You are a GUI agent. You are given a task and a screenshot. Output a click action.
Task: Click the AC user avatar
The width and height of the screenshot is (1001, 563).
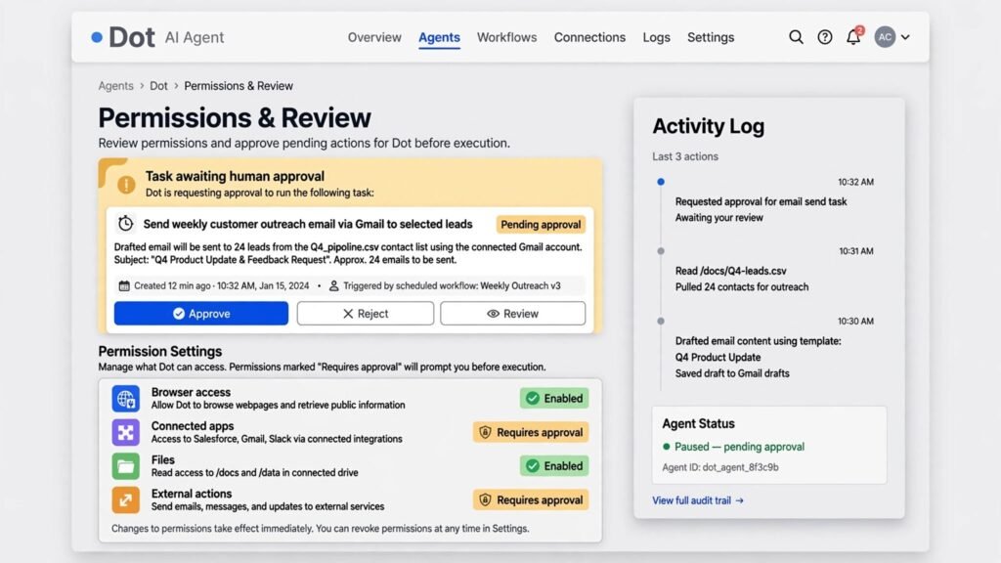coord(885,37)
